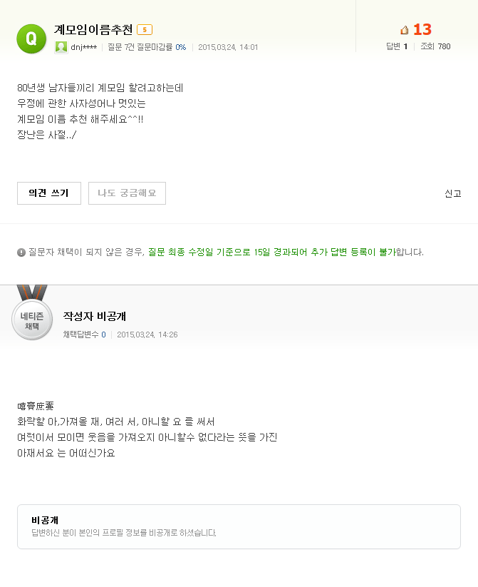Click the 채택답변수 0 count link
The width and height of the screenshot is (478, 587).
click(85, 335)
